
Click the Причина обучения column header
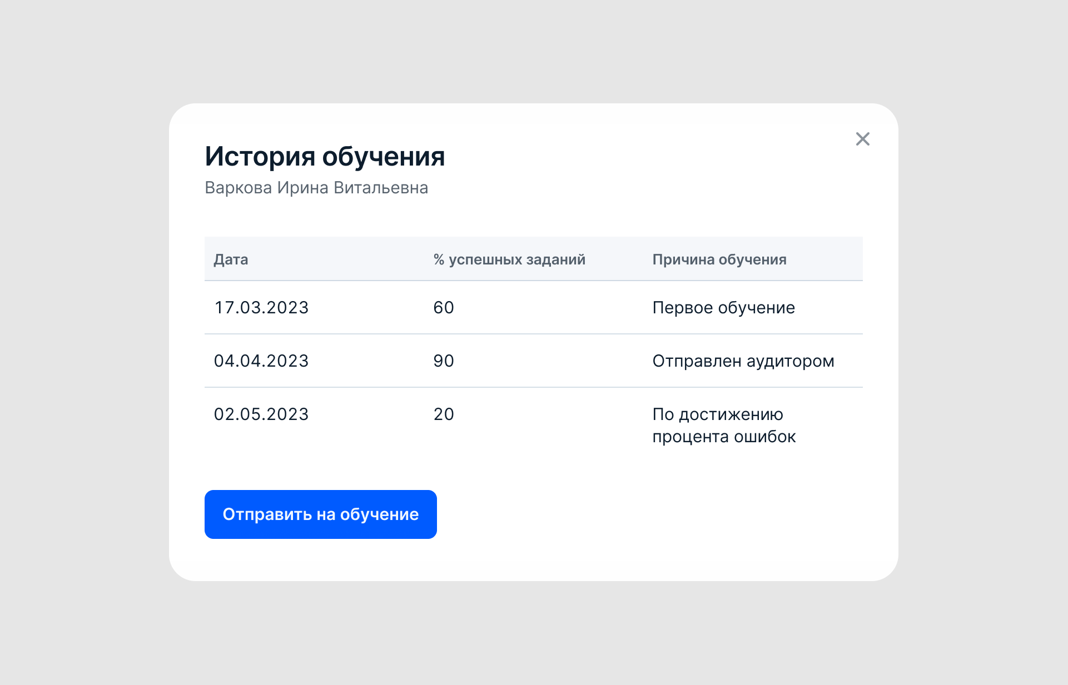click(719, 259)
